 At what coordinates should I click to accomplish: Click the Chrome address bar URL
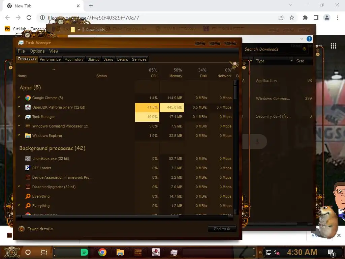[94, 18]
